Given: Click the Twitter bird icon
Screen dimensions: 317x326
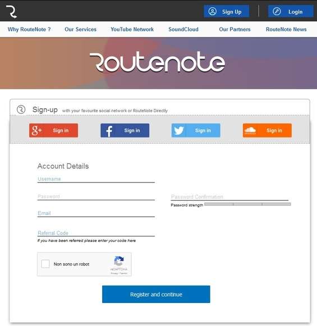Looking at the screenshot, I should (x=179, y=131).
